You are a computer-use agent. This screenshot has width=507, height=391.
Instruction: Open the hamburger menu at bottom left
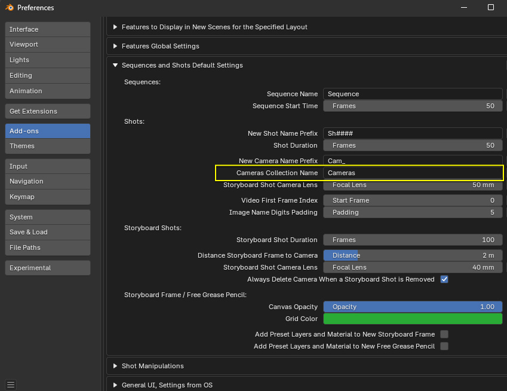tap(11, 384)
